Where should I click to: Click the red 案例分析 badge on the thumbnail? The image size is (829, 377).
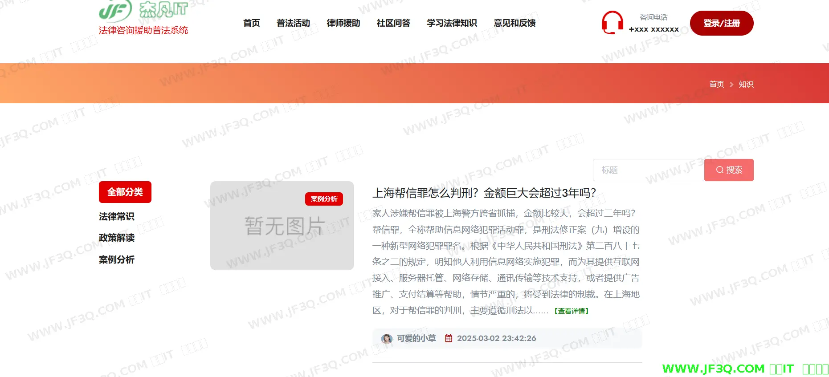click(324, 199)
